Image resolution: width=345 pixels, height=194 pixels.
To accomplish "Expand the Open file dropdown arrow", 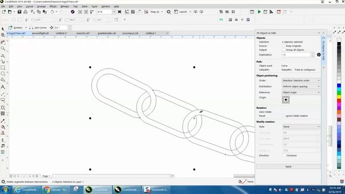I will [14, 12].
